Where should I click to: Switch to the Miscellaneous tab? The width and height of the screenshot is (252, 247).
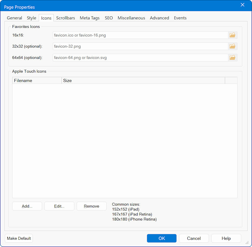[131, 18]
